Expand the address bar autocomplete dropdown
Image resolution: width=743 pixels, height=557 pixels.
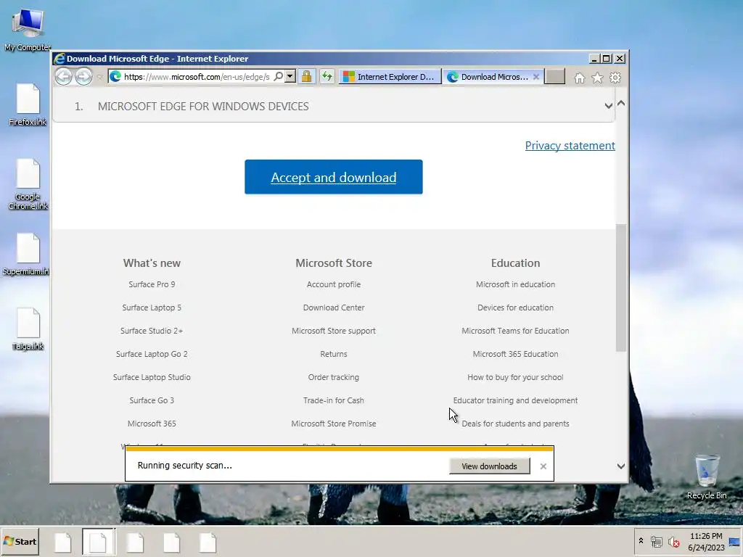point(290,77)
